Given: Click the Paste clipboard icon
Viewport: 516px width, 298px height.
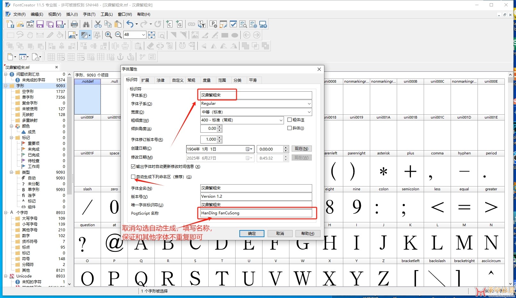Looking at the screenshot, I should tap(118, 24).
